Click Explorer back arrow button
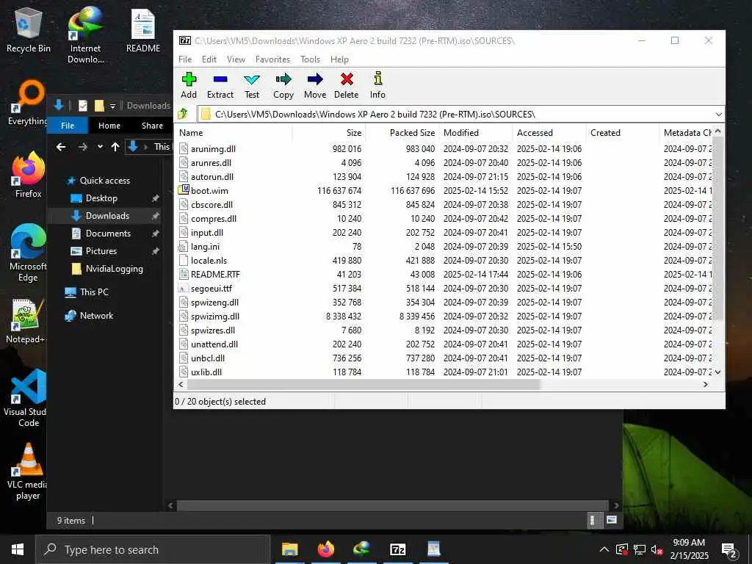Screen dimensions: 752x564 click(61, 147)
